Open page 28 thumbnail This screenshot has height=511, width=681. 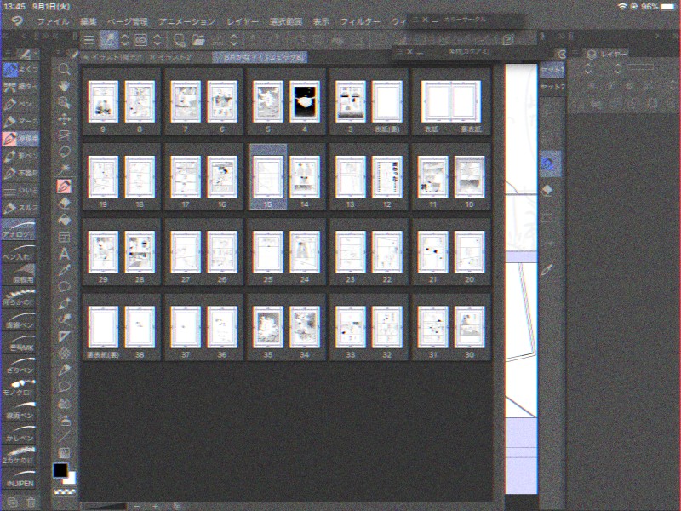click(140, 252)
